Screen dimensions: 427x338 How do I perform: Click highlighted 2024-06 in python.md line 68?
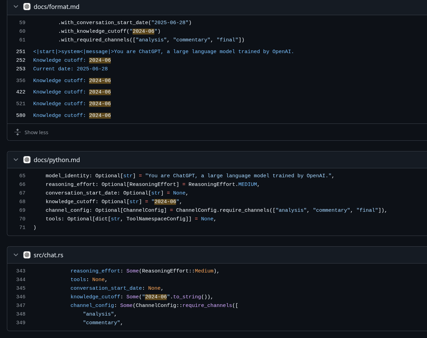[x=165, y=201]
